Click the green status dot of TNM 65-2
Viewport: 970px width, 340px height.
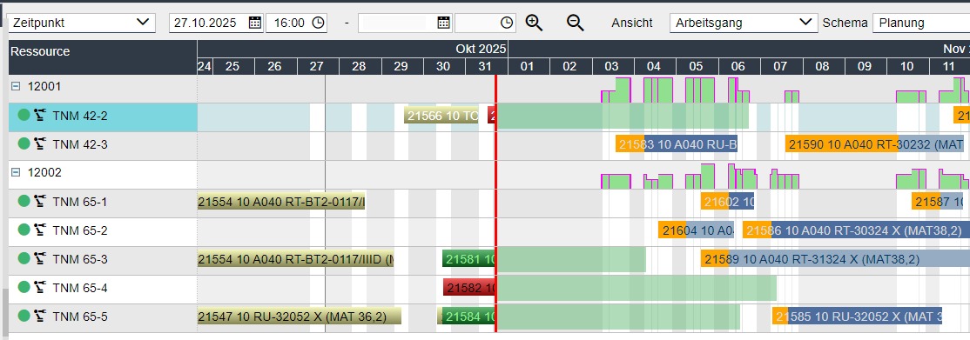tap(24, 230)
